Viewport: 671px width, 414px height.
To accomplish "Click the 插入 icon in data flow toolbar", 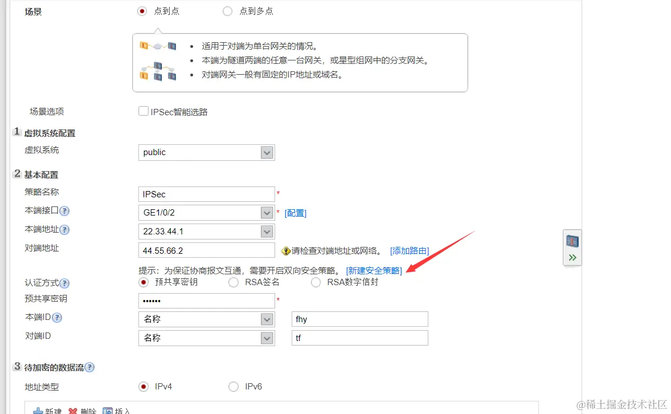I will point(108,411).
